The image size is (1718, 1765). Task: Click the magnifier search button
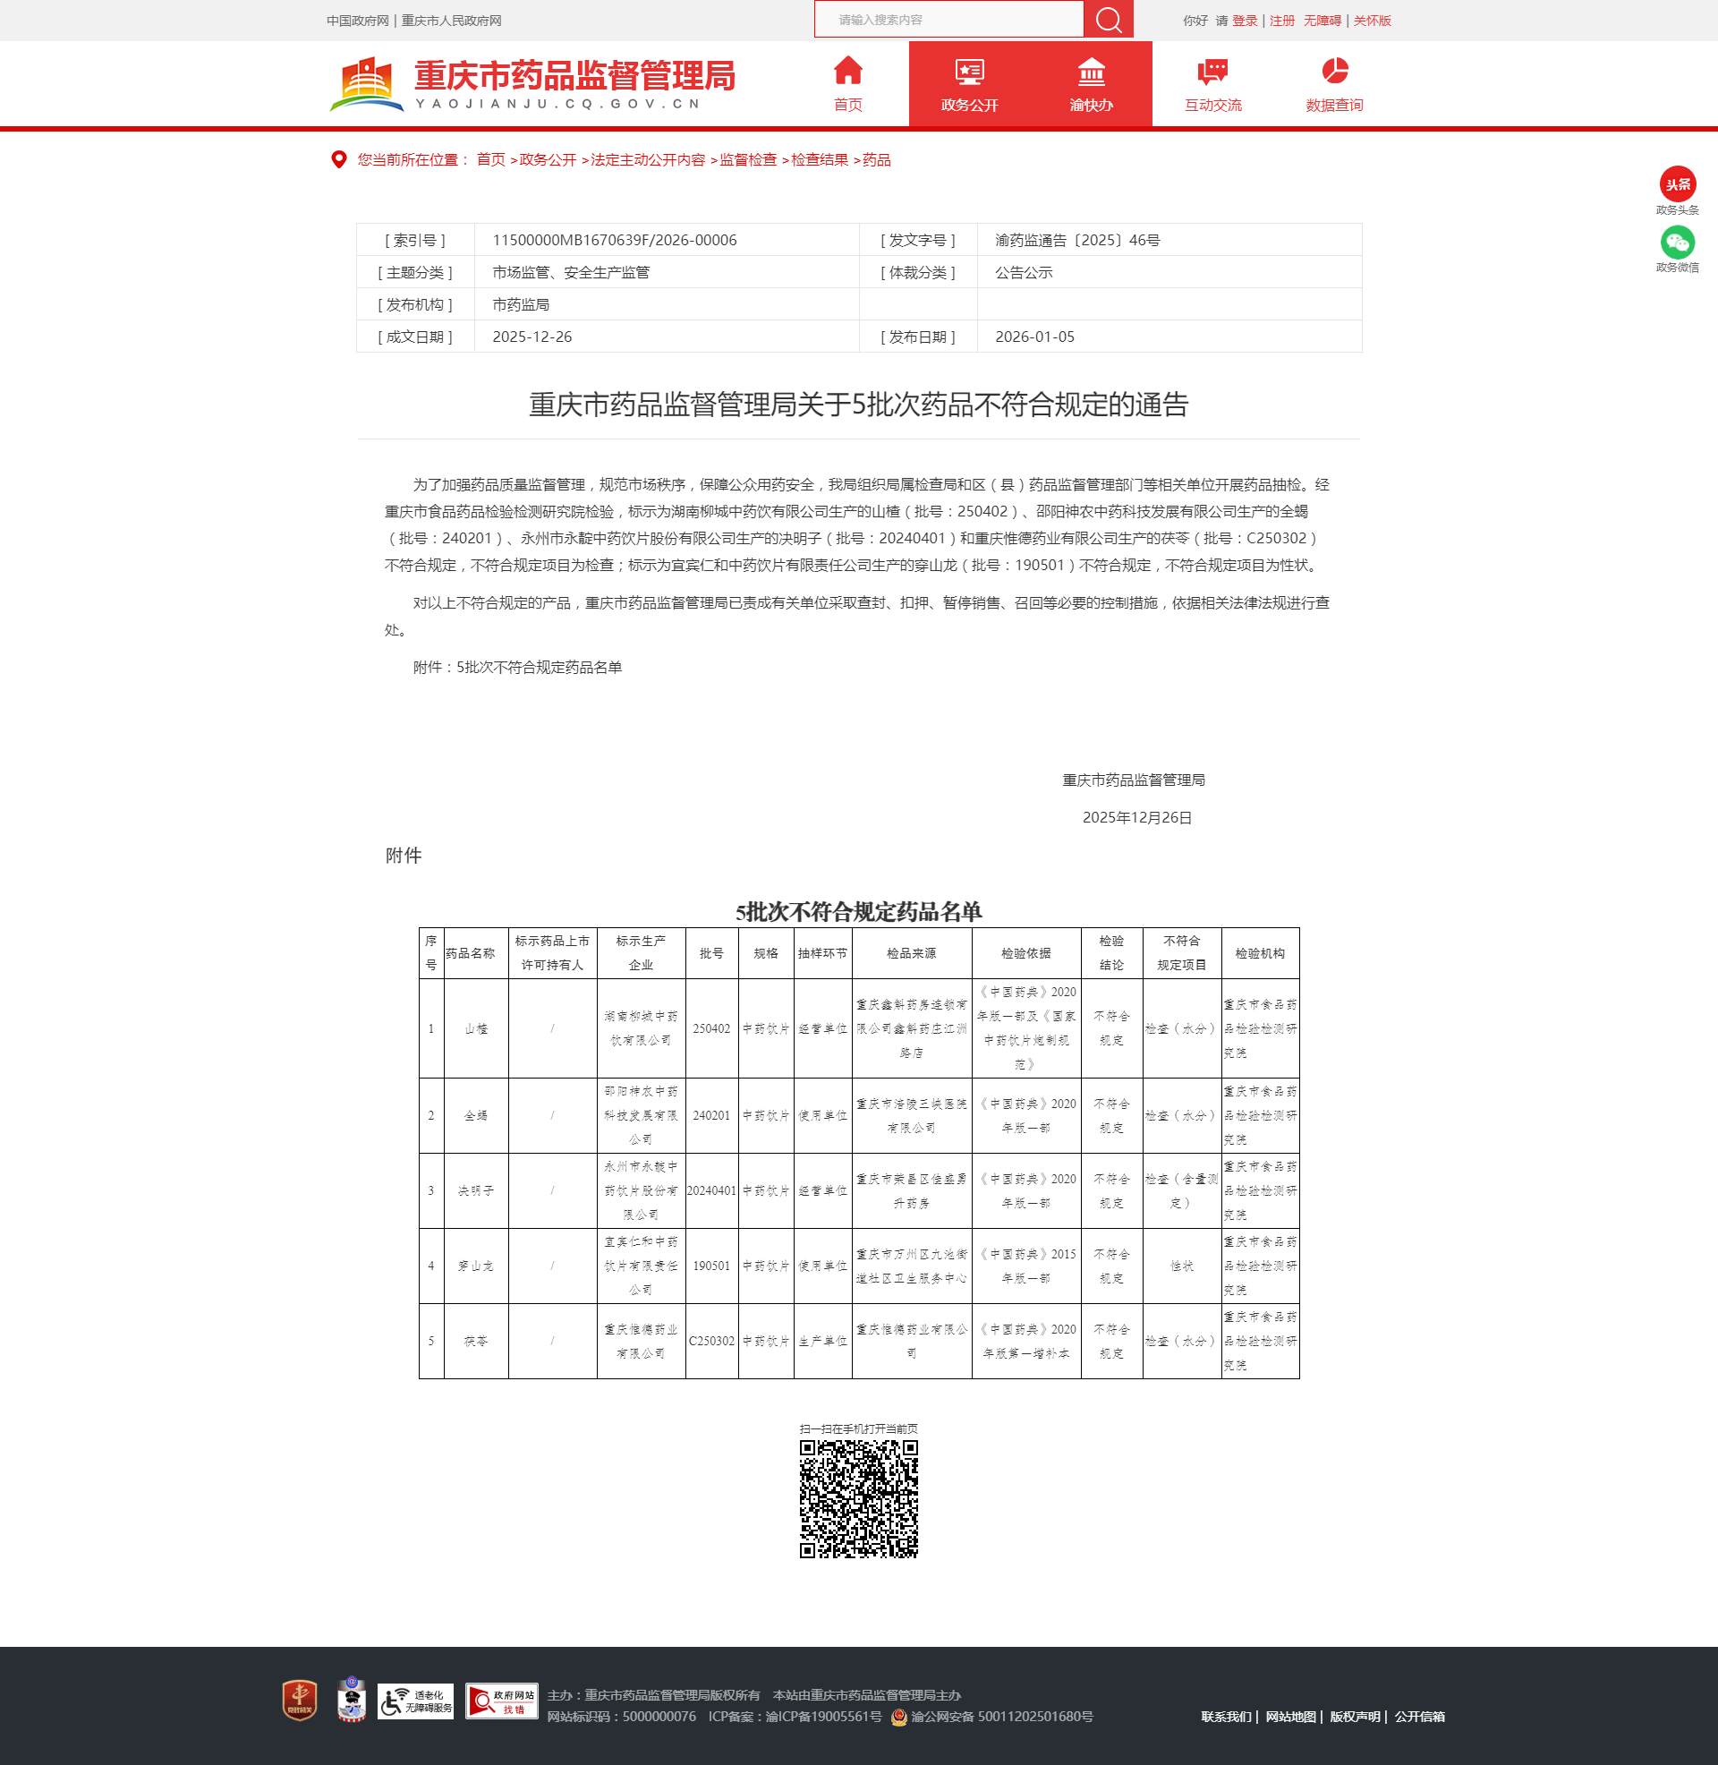click(x=1107, y=20)
